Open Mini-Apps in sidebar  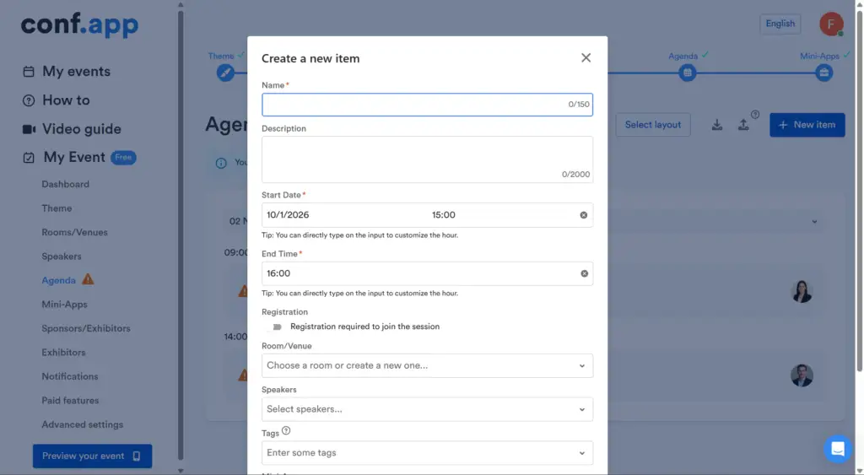click(64, 305)
